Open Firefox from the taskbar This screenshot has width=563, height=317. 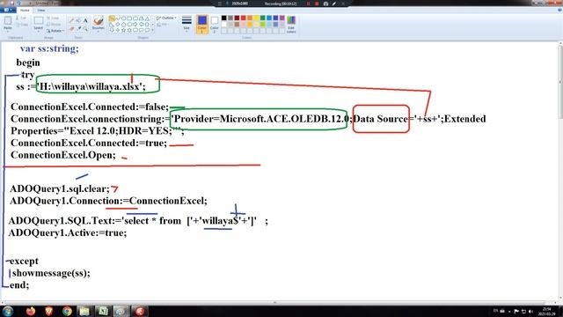point(31,311)
